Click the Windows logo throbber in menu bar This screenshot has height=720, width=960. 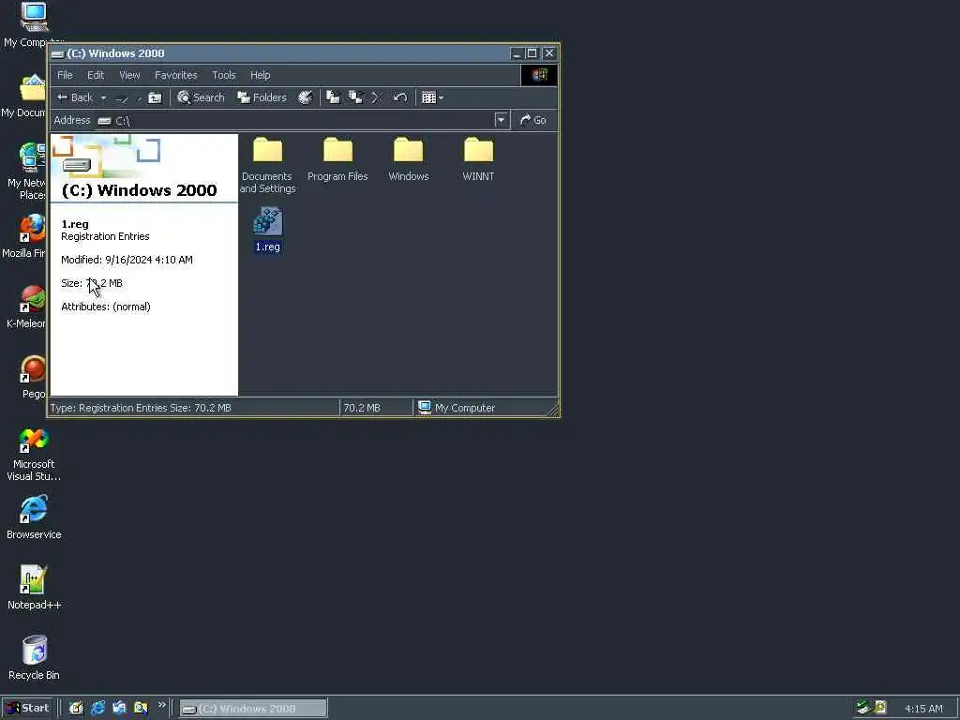point(539,75)
